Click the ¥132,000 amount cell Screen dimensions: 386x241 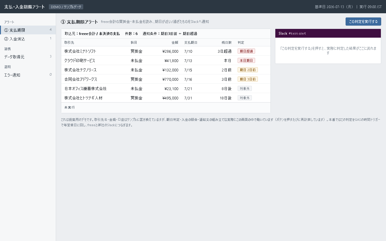pyautogui.click(x=170, y=70)
